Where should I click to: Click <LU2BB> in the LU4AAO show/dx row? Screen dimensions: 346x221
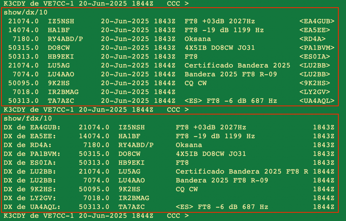(x=315, y=74)
